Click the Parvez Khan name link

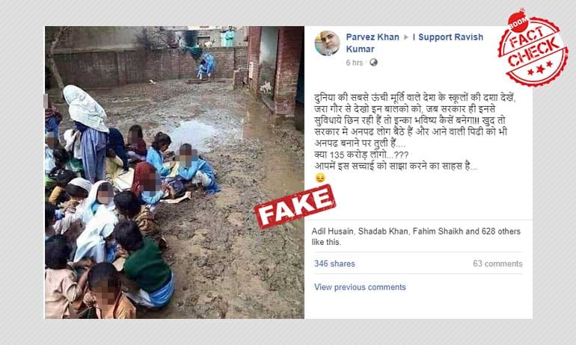tap(372, 37)
